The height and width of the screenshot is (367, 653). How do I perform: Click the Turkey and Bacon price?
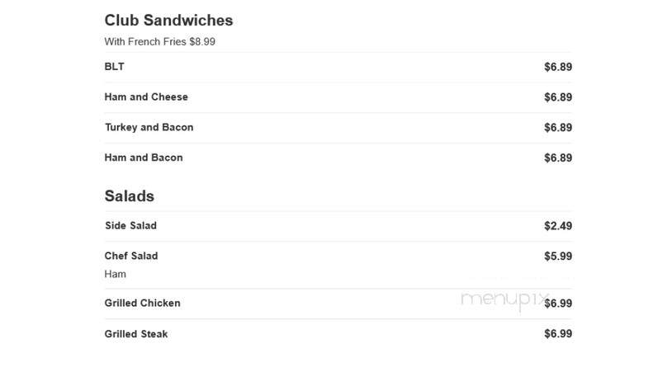[x=558, y=127]
